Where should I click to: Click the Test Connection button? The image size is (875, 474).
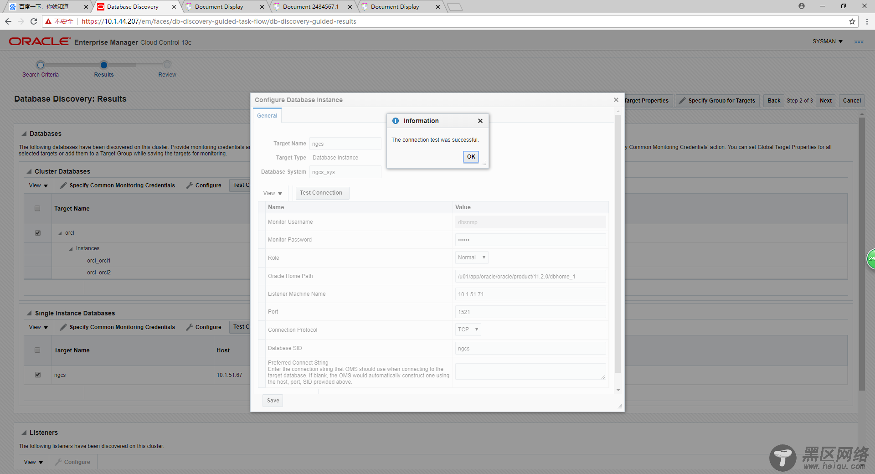(322, 193)
